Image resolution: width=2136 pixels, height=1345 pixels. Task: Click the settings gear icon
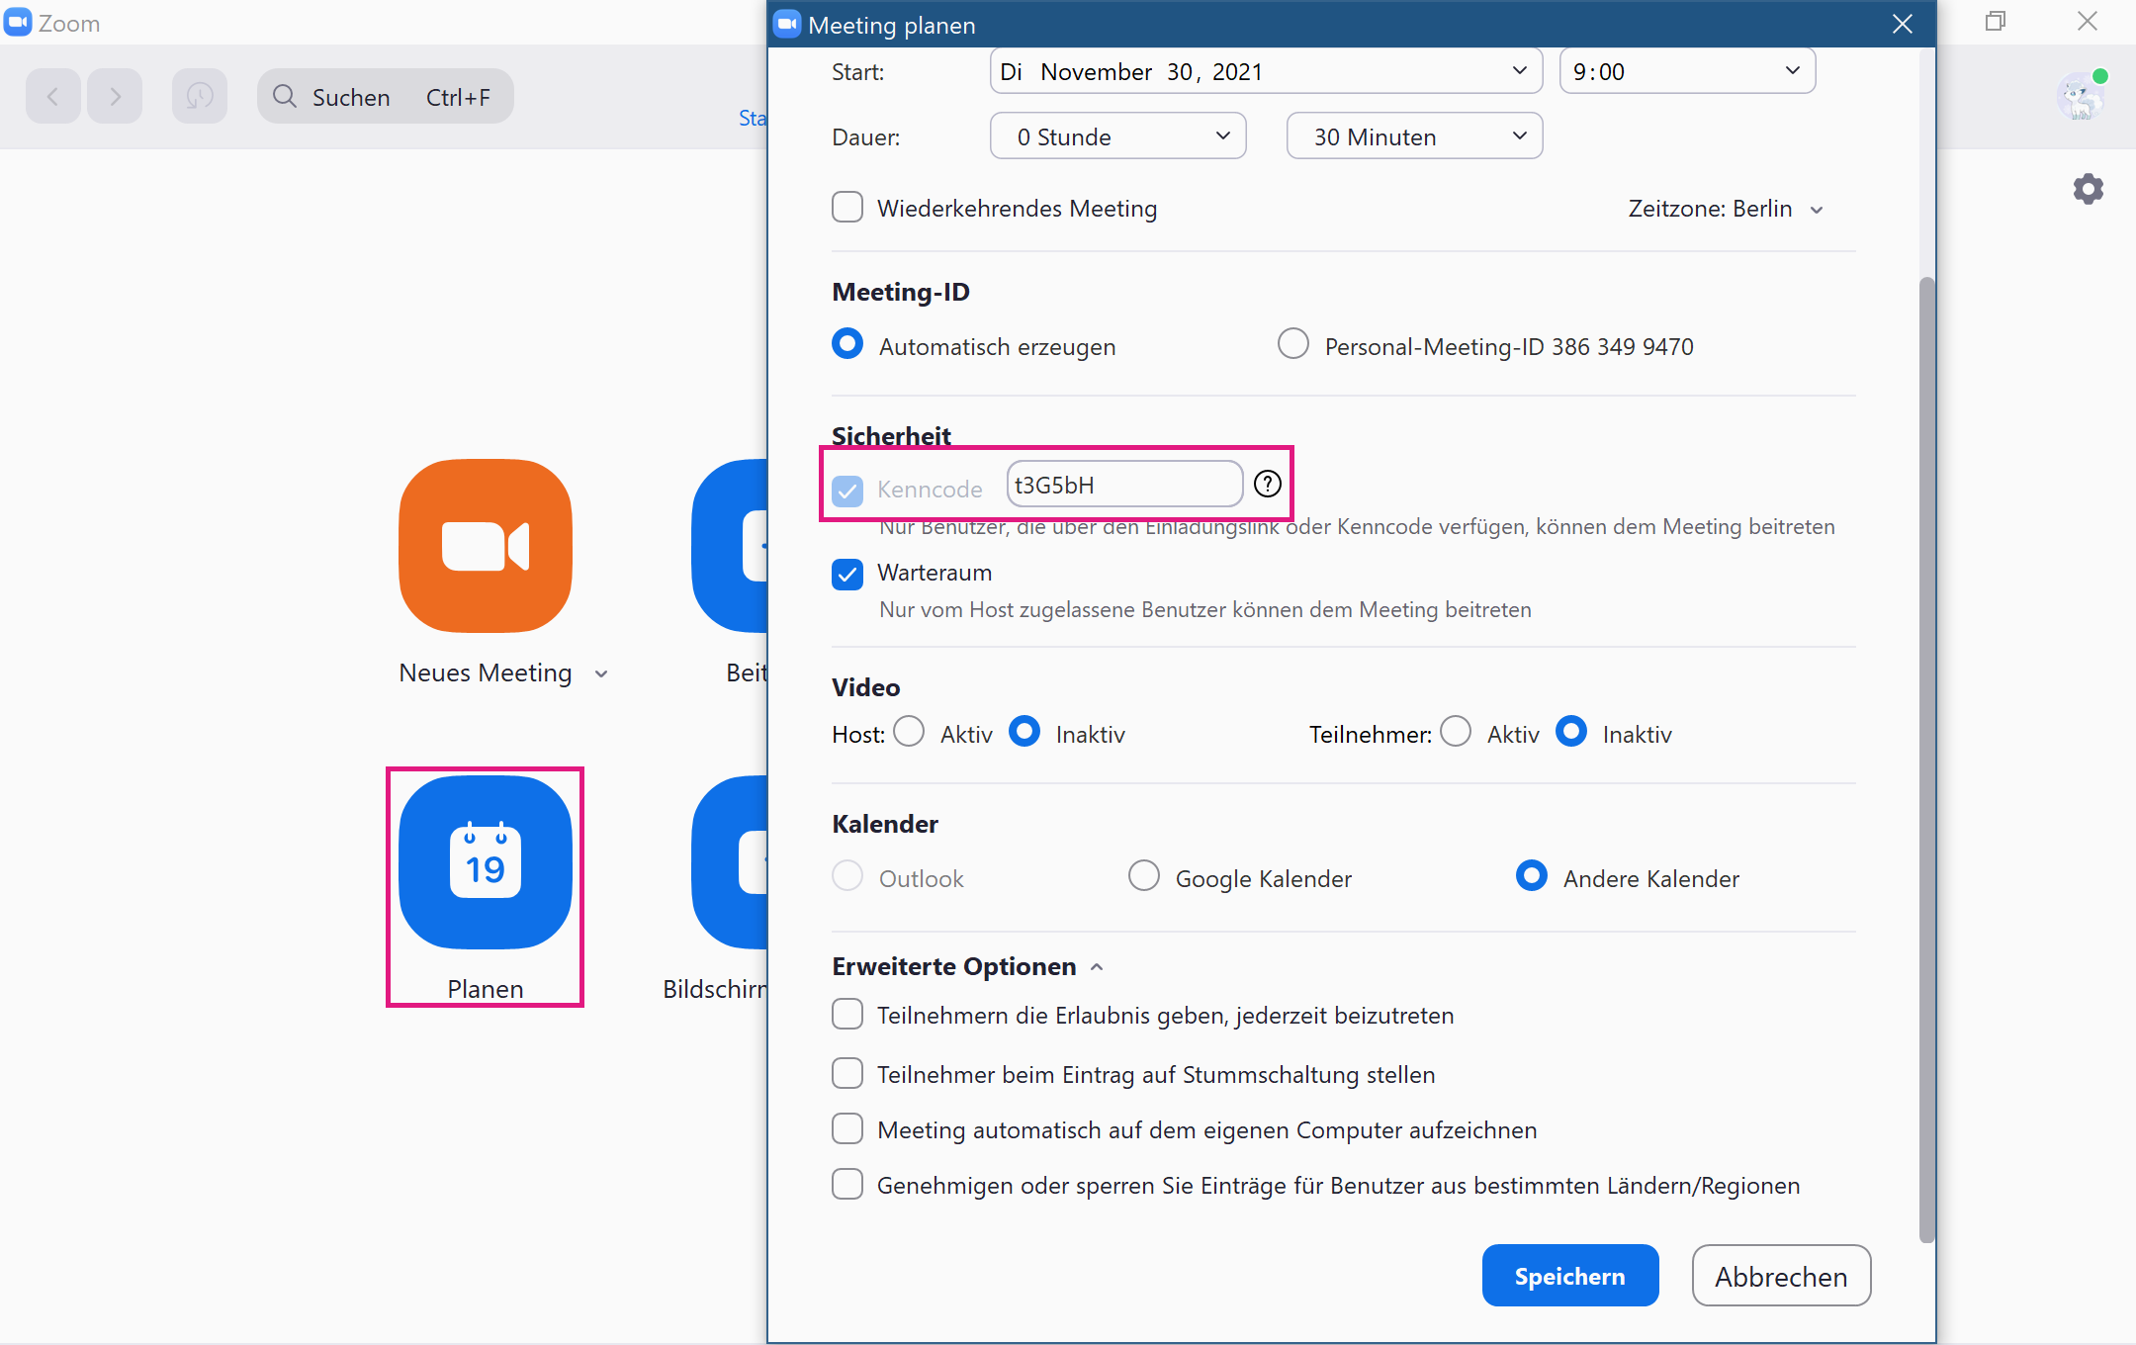2088,189
